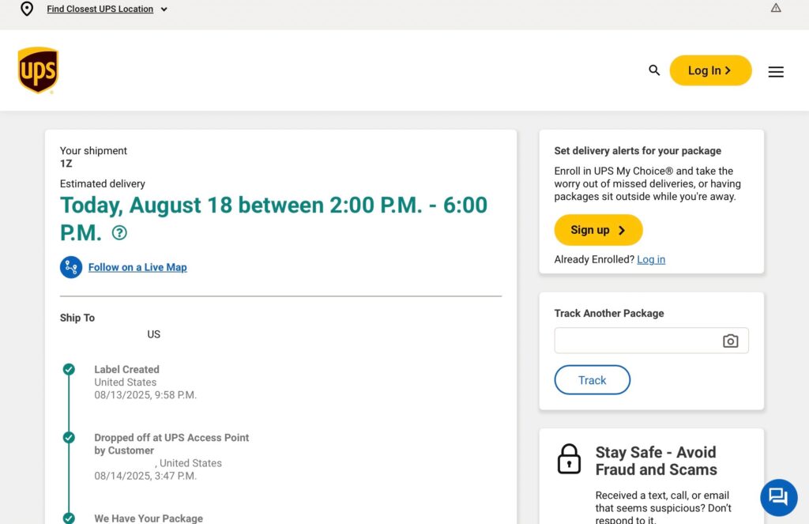Open the search magnifier icon
The height and width of the screenshot is (524, 809).
click(654, 70)
